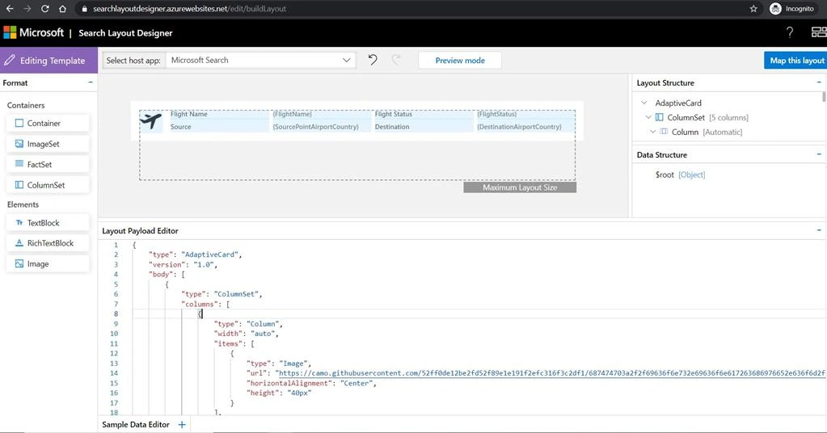Collapse the ColumnSet tree node chevron

[648, 117]
